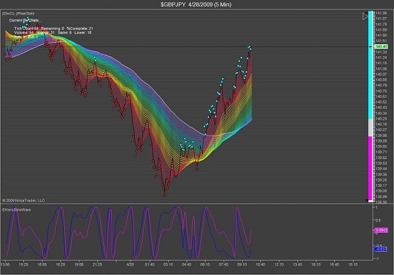Image resolution: width=394 pixels, height=275 pixels.
Task: Click the 01:40 time axis label
Action: pyautogui.click(x=149, y=264)
